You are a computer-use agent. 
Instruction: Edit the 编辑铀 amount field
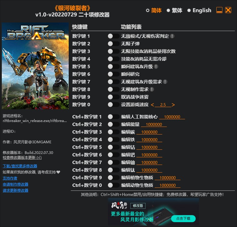pos(149,162)
